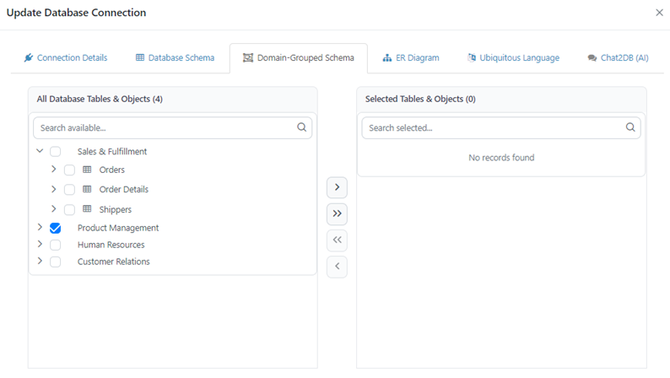Image resolution: width=670 pixels, height=378 pixels.
Task: Select the Orders row label
Action: click(x=112, y=170)
